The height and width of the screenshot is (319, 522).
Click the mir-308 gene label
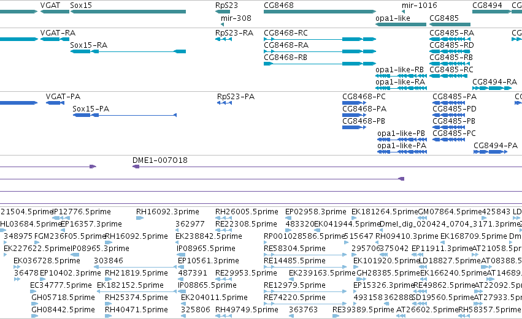[236, 18]
